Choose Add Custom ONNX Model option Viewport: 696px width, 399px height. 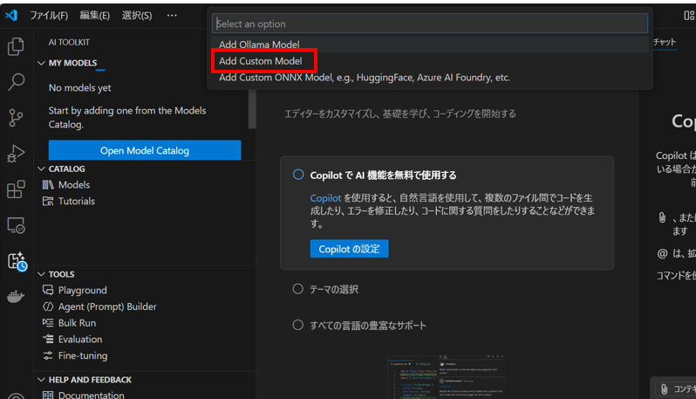(429, 78)
